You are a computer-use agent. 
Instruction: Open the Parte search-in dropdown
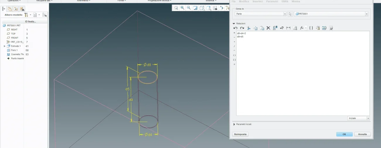(285, 14)
